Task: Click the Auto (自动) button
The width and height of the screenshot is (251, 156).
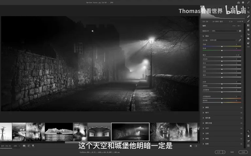Action: [234, 26]
